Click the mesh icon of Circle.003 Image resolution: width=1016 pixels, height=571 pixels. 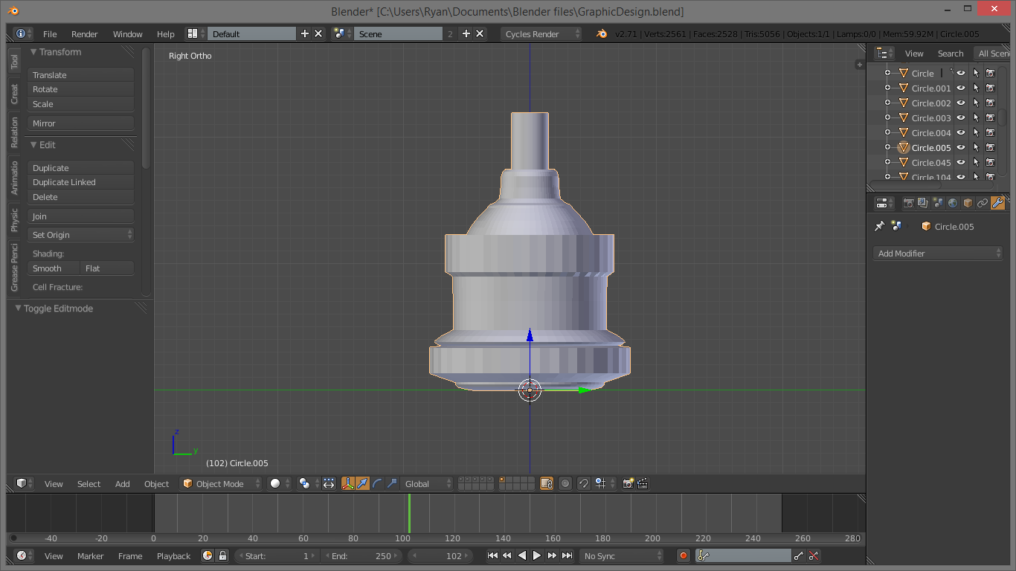click(904, 117)
